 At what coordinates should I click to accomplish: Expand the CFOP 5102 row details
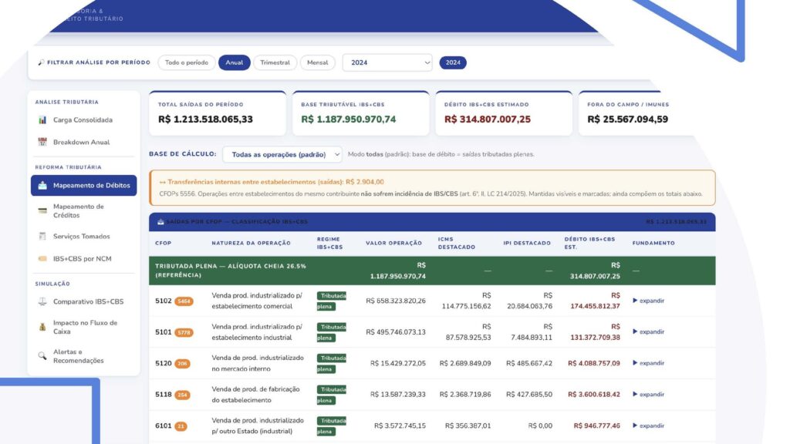tap(648, 301)
